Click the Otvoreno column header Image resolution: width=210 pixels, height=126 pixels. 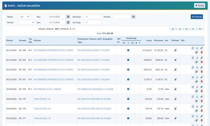coord(158,40)
